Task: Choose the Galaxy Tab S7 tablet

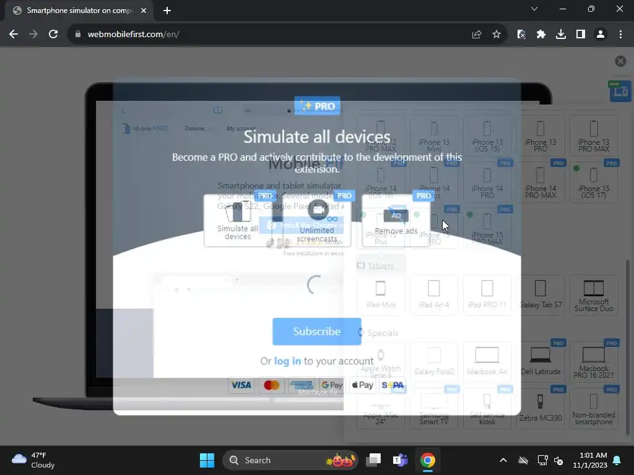Action: coord(540,295)
